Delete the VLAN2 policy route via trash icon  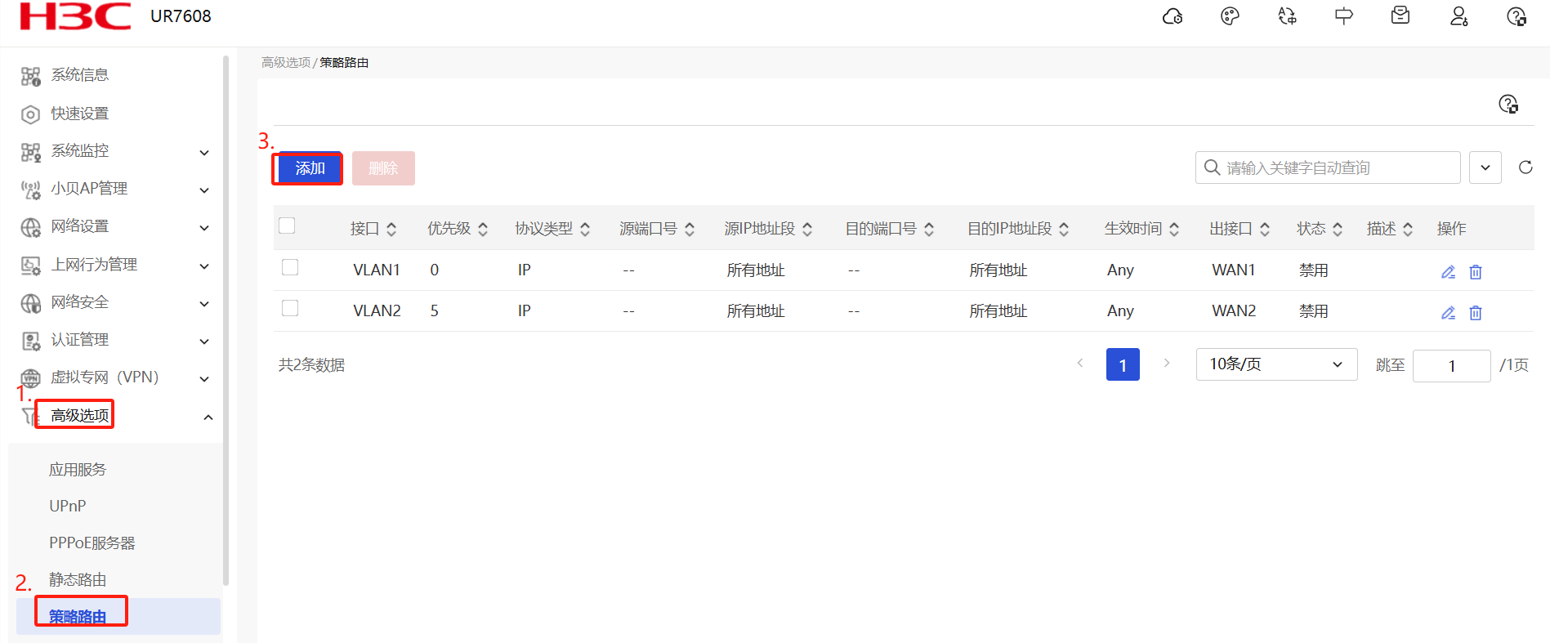point(1476,312)
